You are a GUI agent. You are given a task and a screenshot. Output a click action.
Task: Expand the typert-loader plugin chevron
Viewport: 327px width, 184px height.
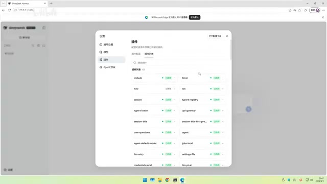(x=175, y=110)
